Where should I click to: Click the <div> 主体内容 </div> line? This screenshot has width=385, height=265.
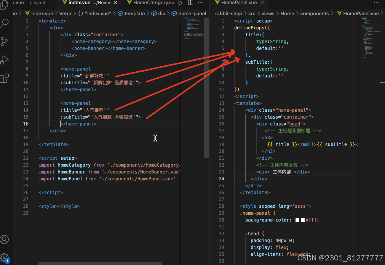pyautogui.click(x=283, y=172)
